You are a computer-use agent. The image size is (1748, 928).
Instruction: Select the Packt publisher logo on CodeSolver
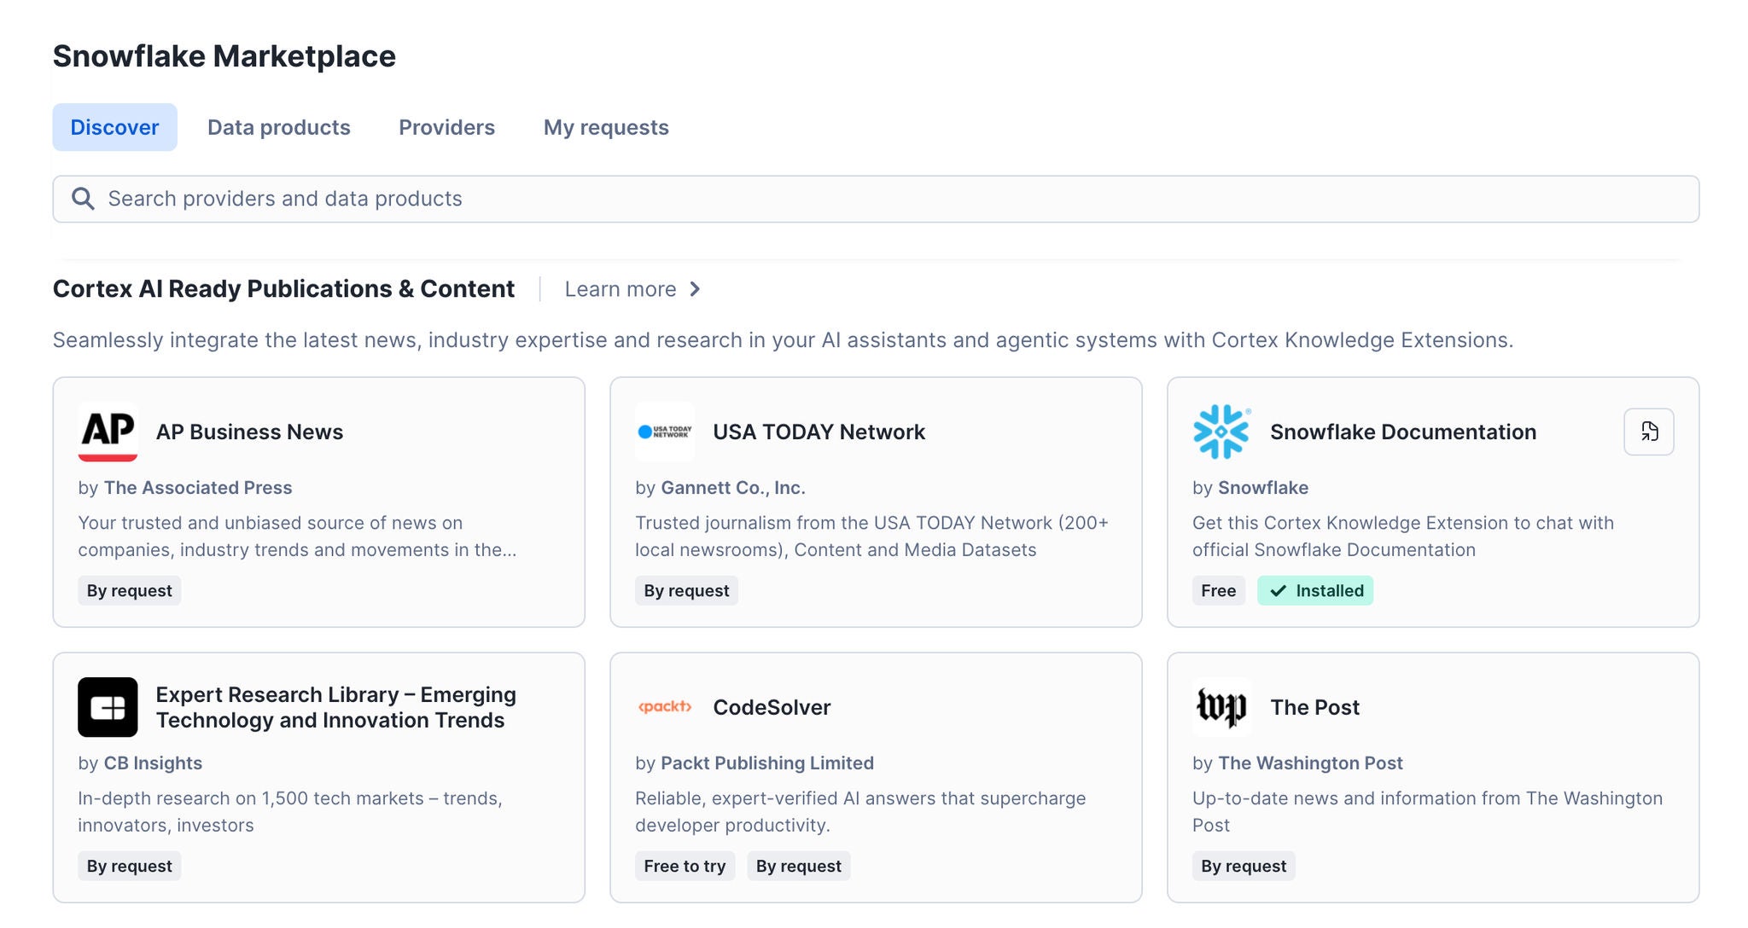point(665,707)
